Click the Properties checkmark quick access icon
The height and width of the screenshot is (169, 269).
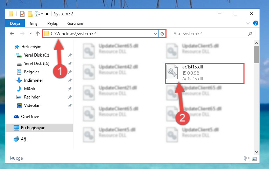tap(22, 14)
